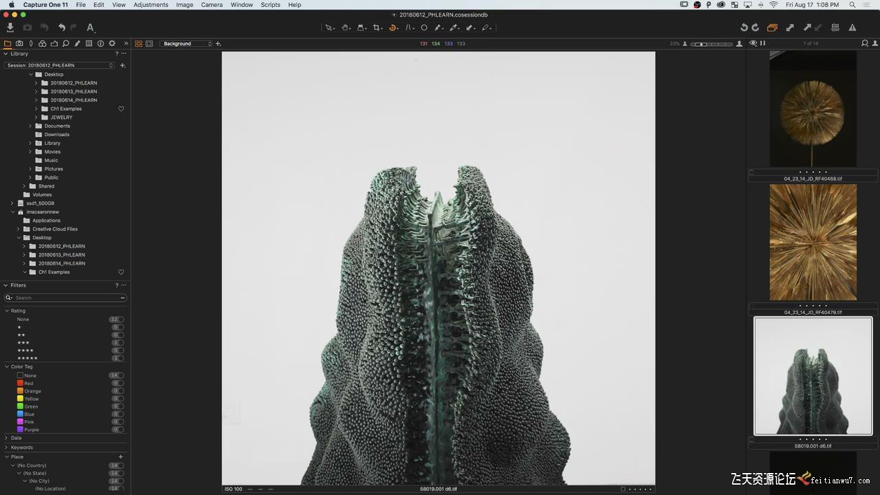The height and width of the screenshot is (495, 880).
Task: Open the Library folder tool tab
Action: (8, 43)
